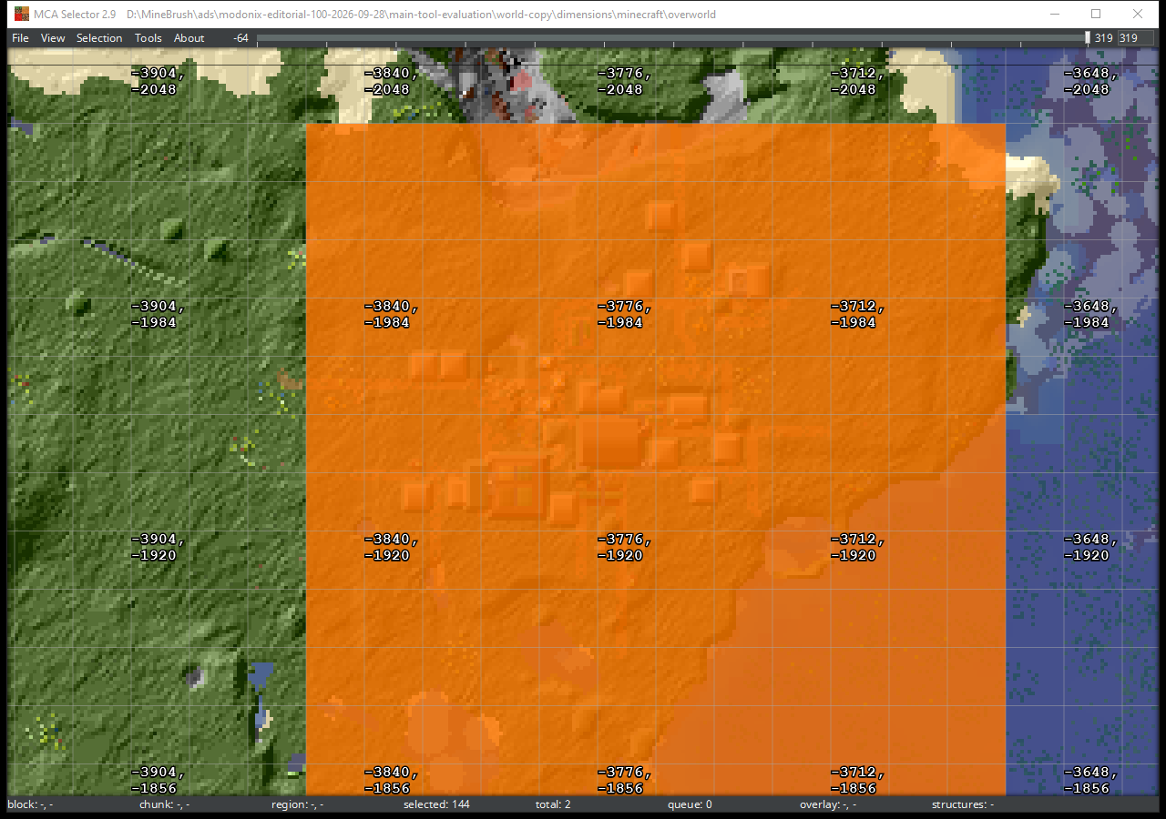
Task: Click the coordinate label -3648, -2048
Action: pyautogui.click(x=1090, y=82)
